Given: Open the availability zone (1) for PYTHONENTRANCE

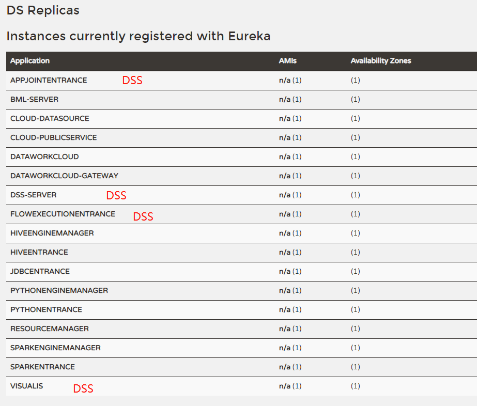Looking at the screenshot, I should (355, 309).
